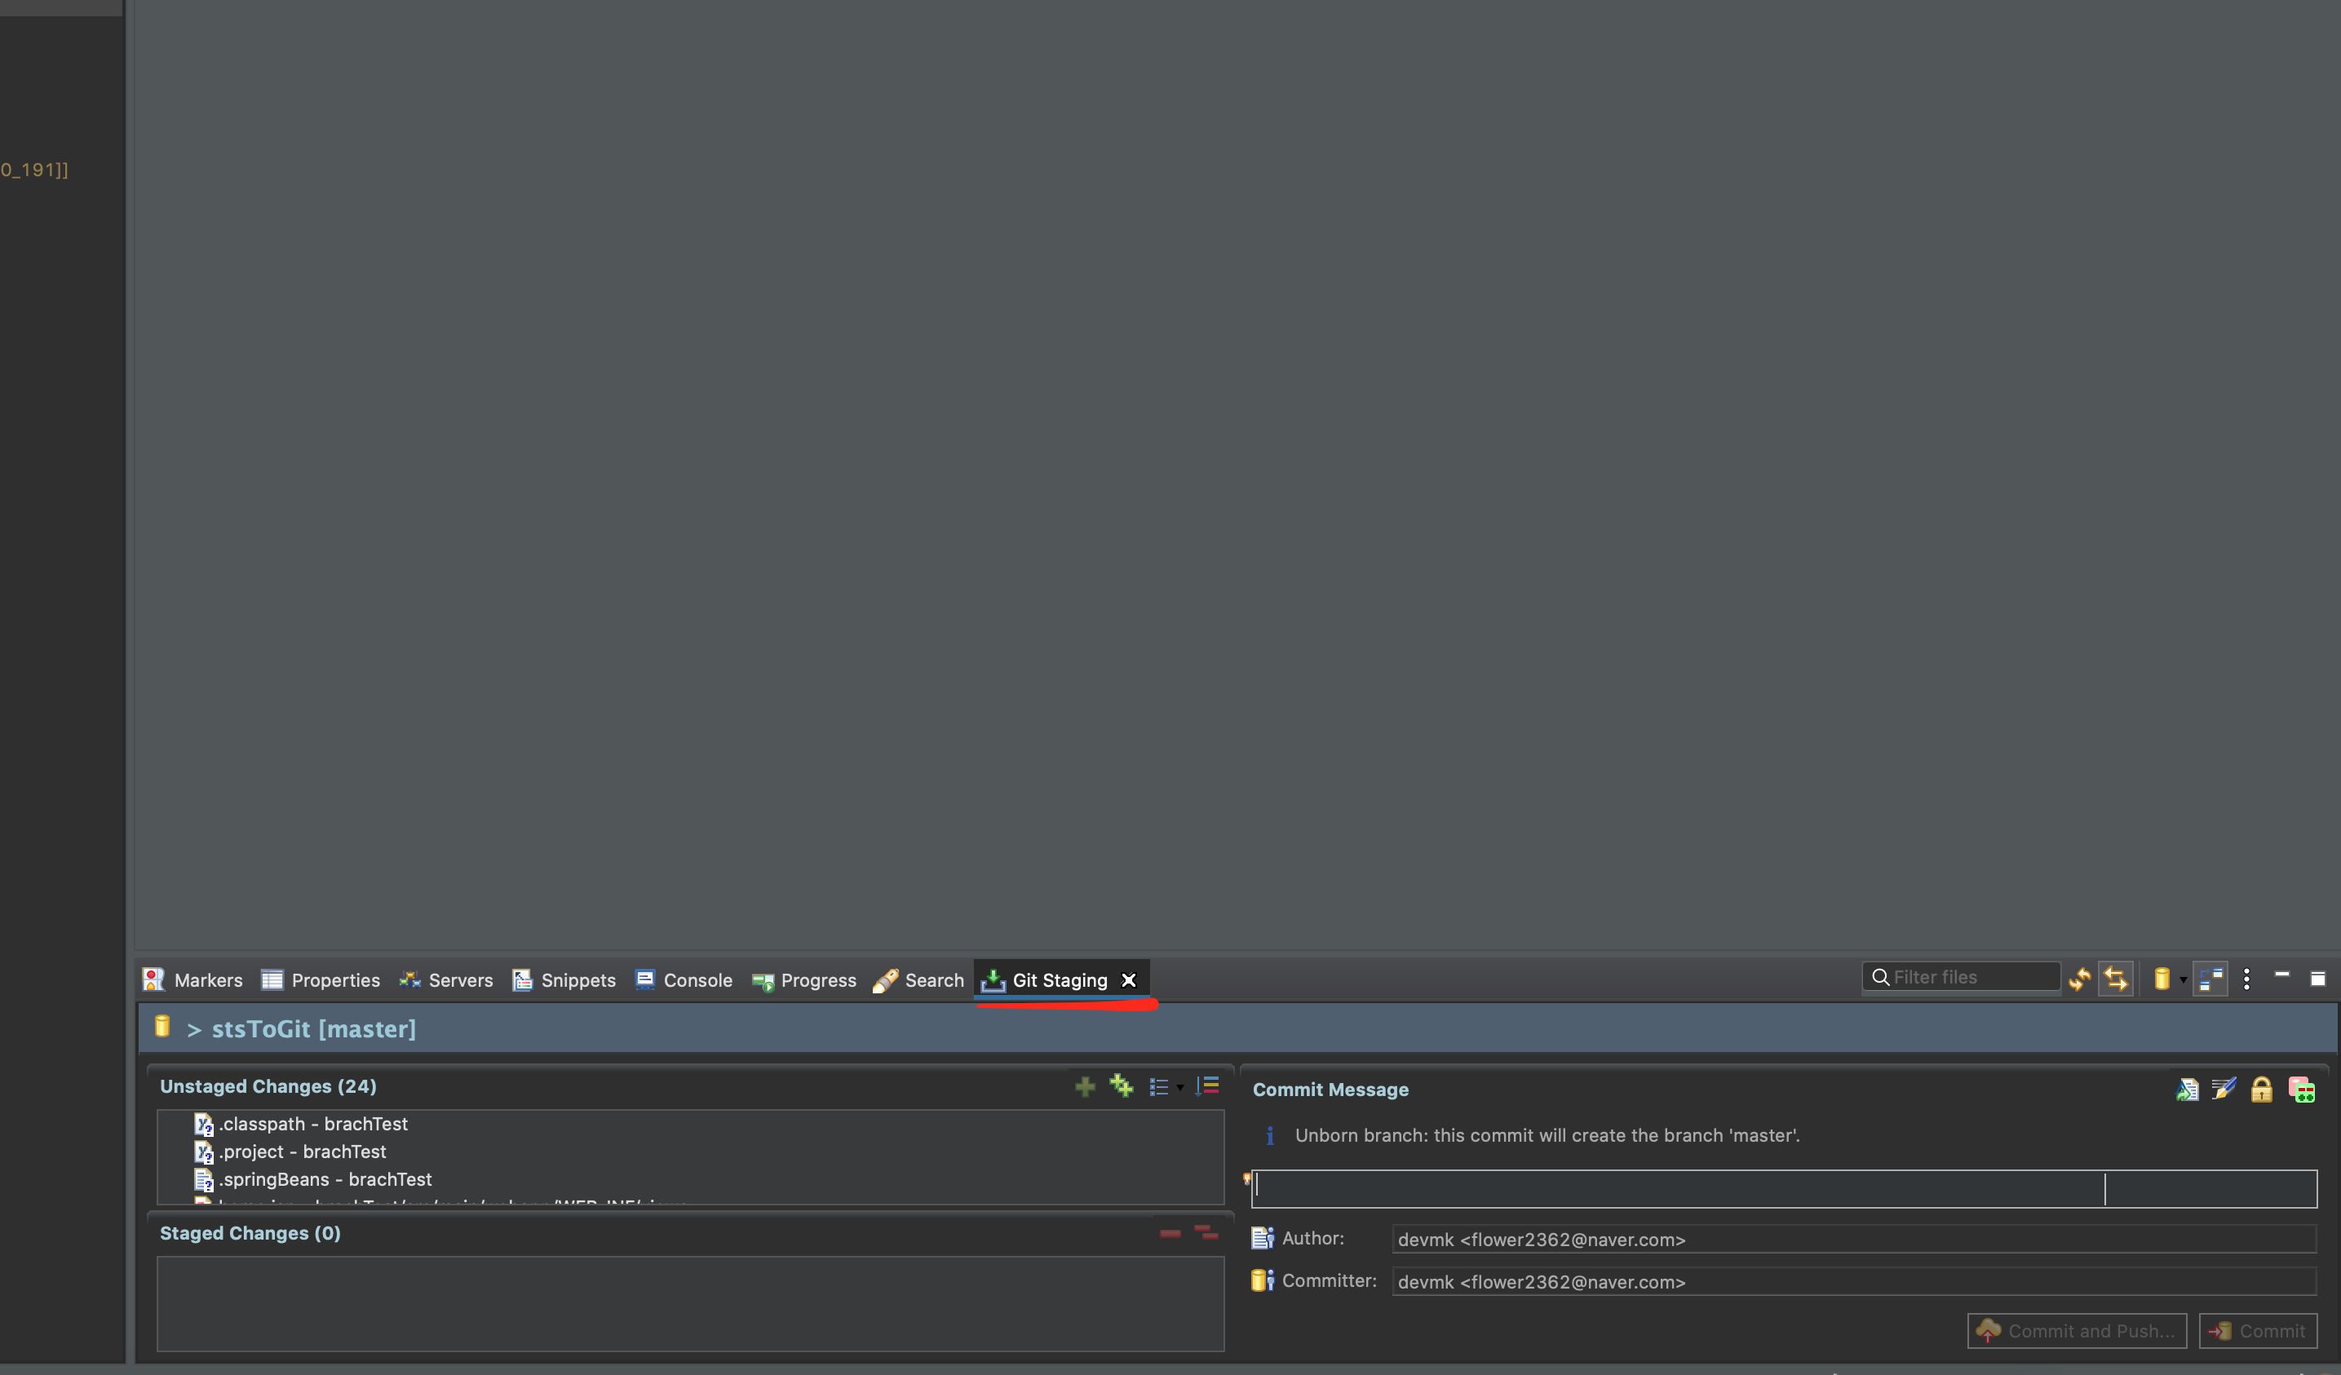Click the Refresh staging view icon
This screenshot has height=1375, width=2341.
2079,979
